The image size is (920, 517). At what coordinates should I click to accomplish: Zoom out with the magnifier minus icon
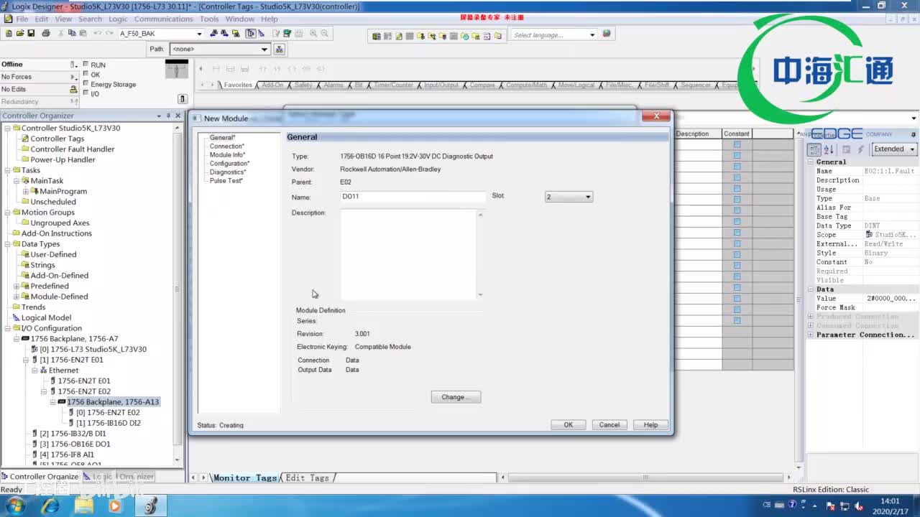[x=324, y=33]
